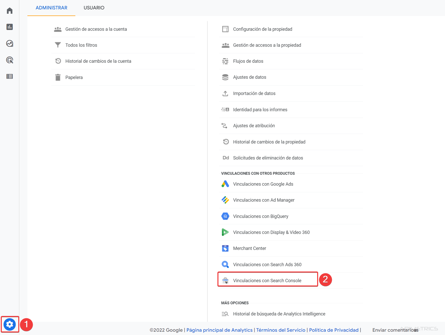Click the Search Console icon
This screenshot has width=445, height=335.
225,281
